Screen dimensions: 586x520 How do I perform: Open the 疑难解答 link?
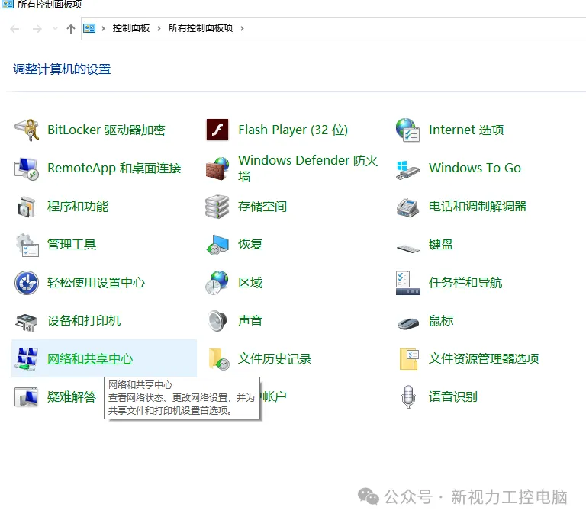tap(72, 397)
